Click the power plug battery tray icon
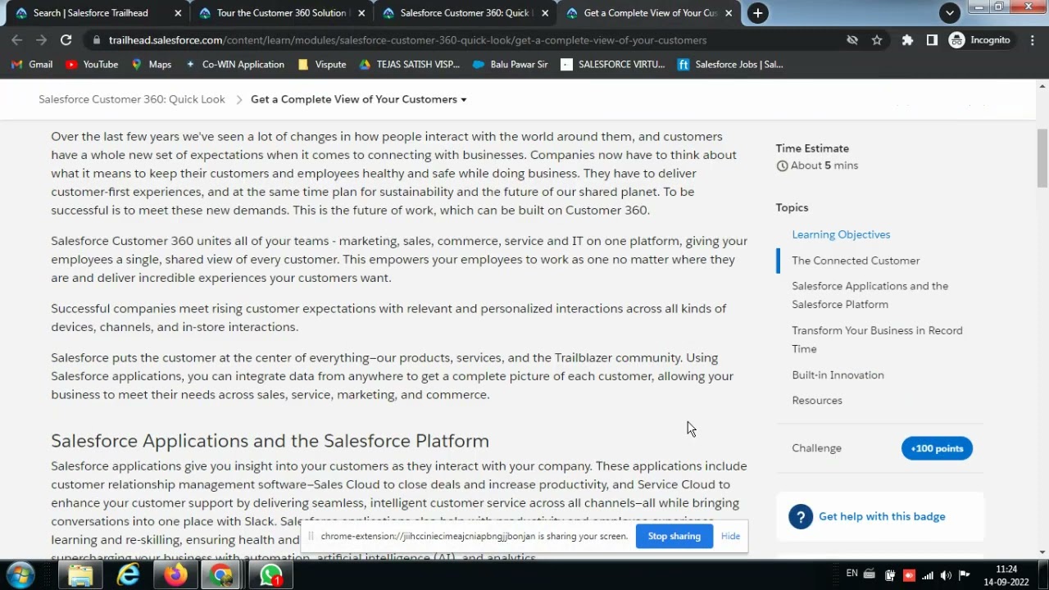 889,575
